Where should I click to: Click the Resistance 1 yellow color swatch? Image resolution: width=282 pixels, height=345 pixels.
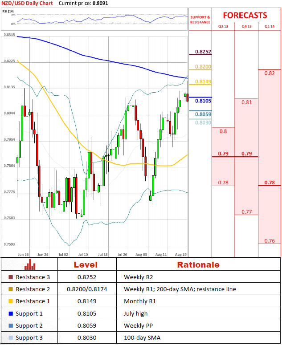coord(11,301)
